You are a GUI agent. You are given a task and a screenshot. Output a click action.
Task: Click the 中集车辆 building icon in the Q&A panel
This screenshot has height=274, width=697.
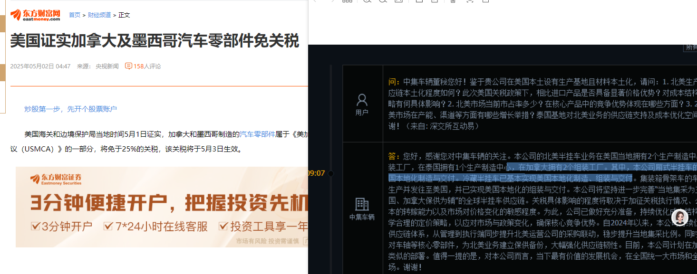coord(362,204)
